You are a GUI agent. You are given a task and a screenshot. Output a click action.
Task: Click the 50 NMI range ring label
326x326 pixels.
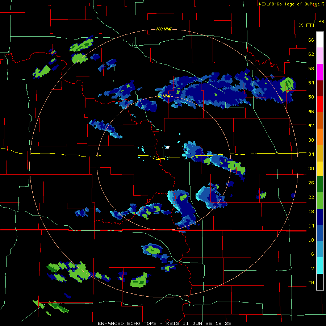[x=164, y=96]
